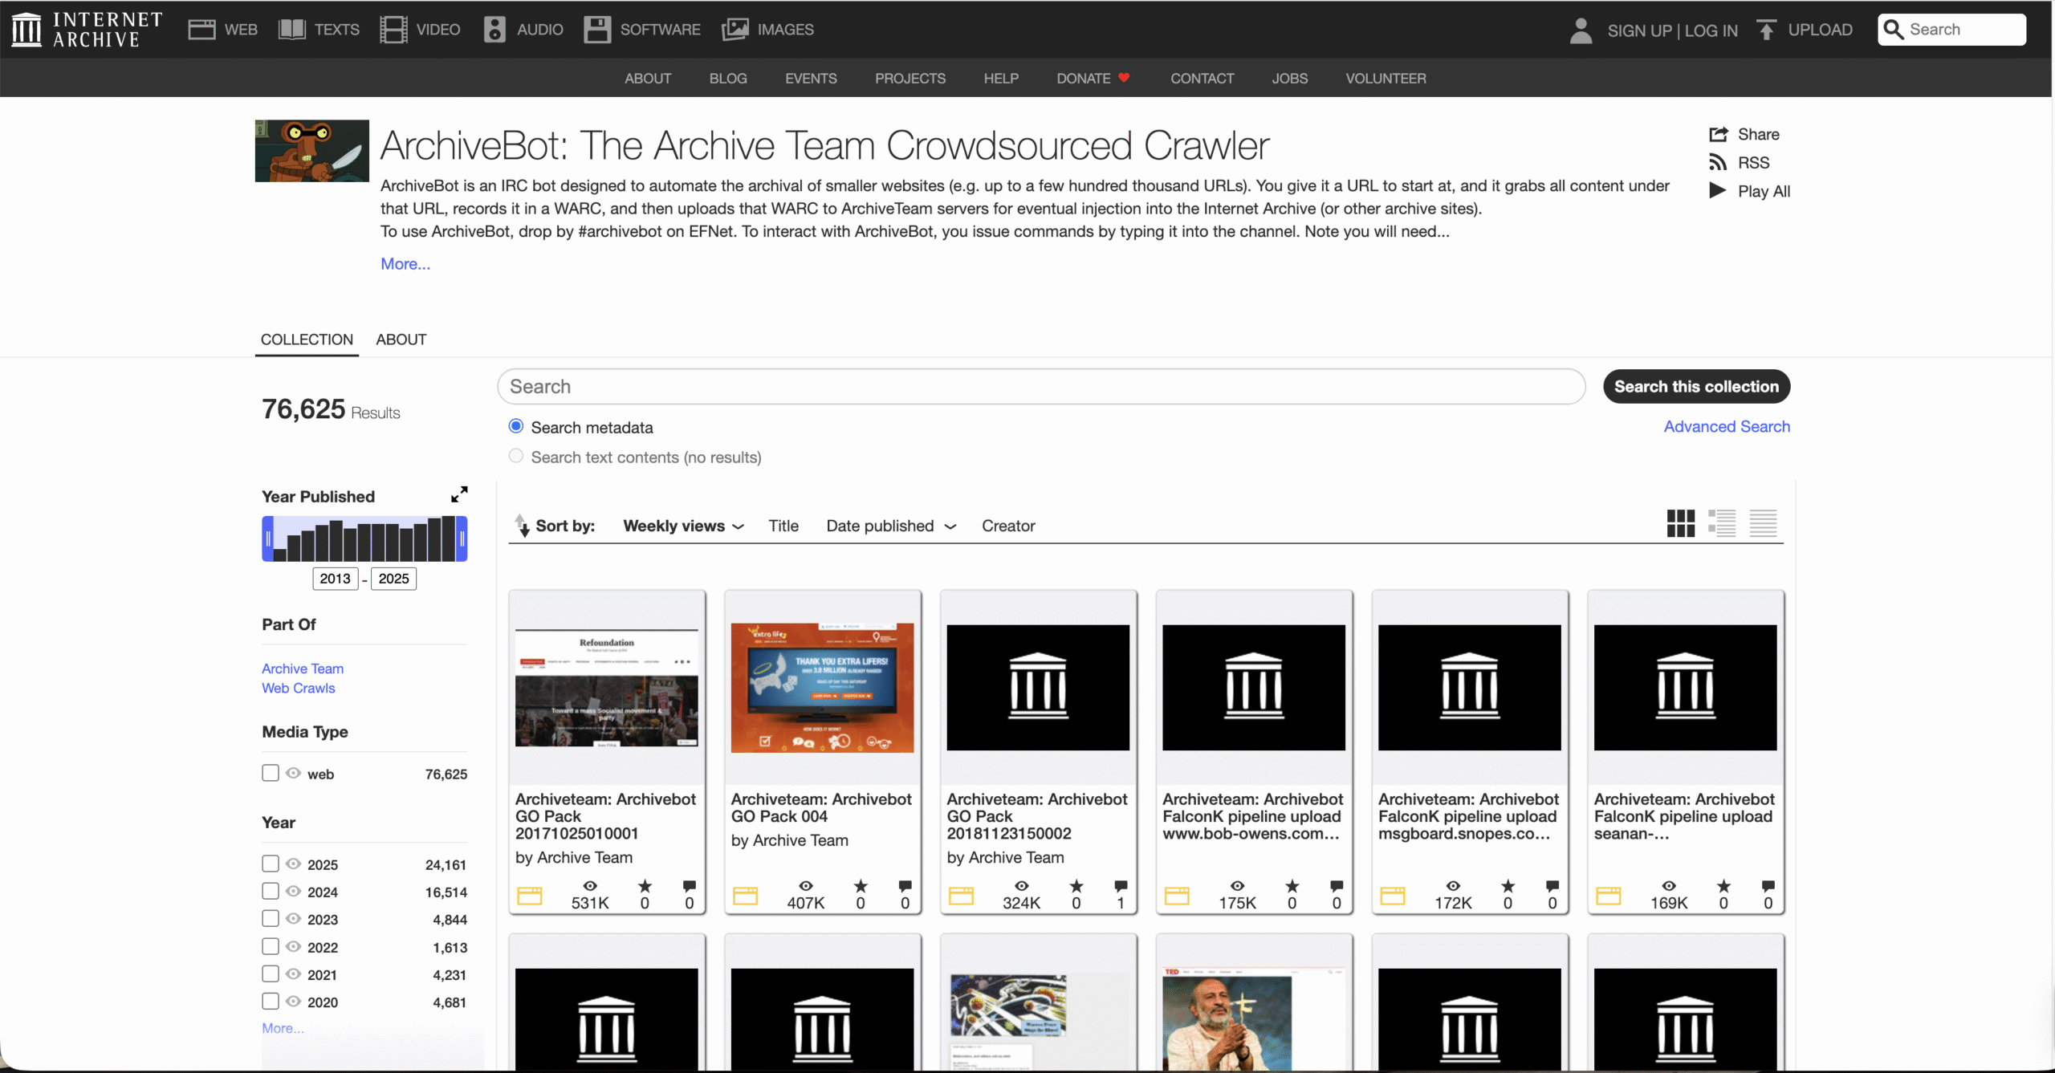Switch to tile grid view

click(x=1681, y=523)
